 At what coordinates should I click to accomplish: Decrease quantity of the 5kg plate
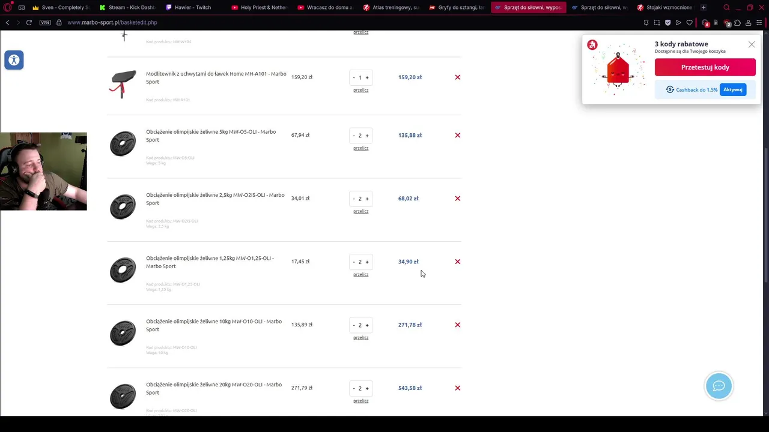point(354,136)
